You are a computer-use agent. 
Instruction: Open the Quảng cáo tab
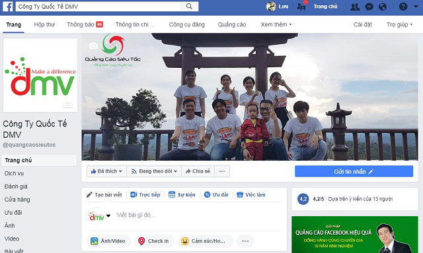coord(232,24)
